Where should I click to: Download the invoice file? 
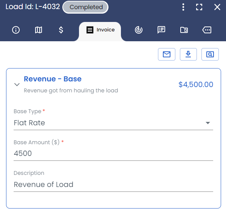tap(188, 54)
